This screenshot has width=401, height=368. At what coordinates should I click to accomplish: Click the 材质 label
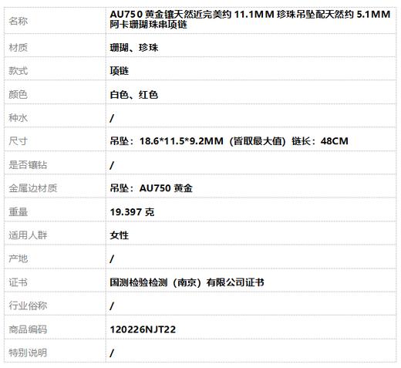(x=18, y=48)
